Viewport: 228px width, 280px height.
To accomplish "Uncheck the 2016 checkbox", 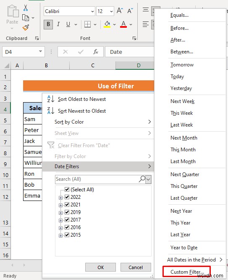I will 67,227.
